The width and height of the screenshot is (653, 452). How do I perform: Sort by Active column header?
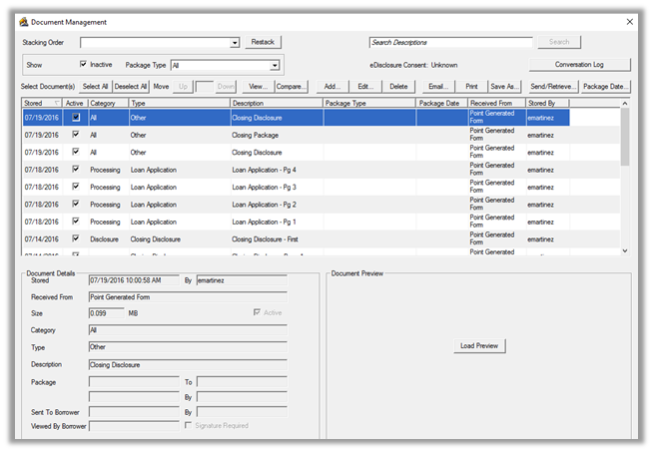coord(75,103)
